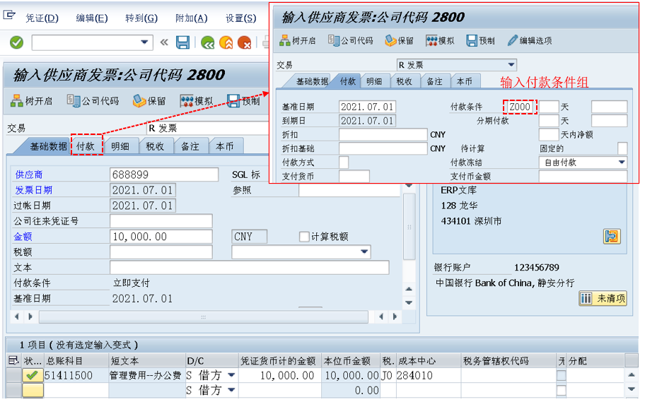
Task: Open the D/C 借方 dropdown in the second row
Action: (x=231, y=390)
